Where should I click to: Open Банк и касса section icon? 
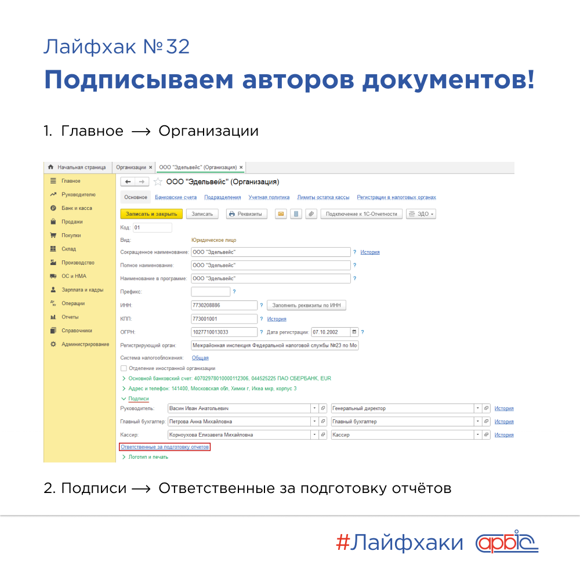53,208
